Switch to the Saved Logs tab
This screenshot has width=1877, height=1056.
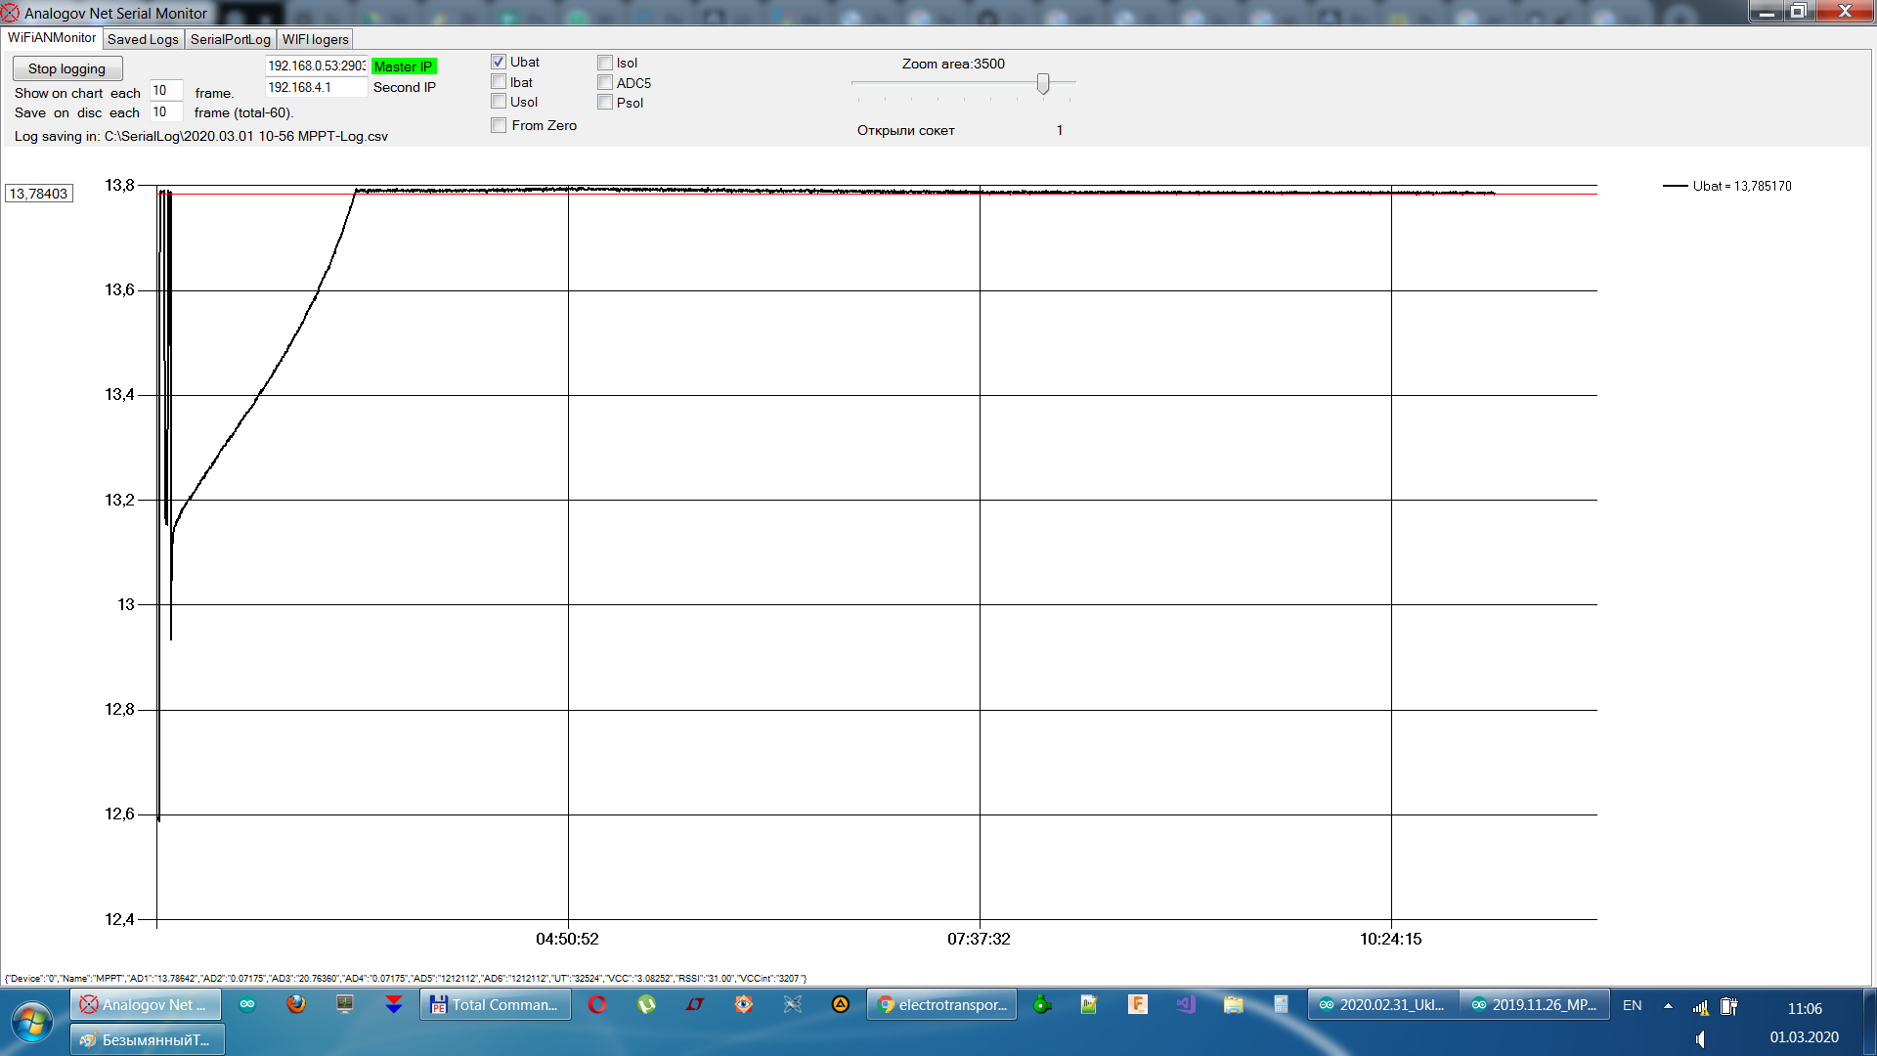pos(143,39)
